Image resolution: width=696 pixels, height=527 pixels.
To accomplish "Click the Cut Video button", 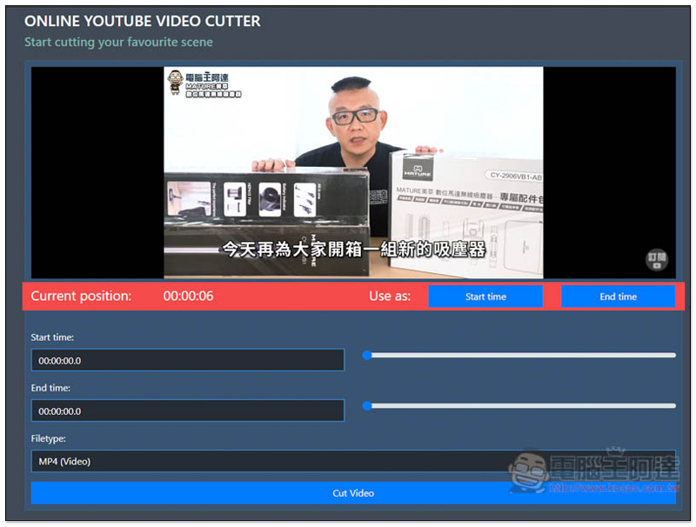I will 353,493.
